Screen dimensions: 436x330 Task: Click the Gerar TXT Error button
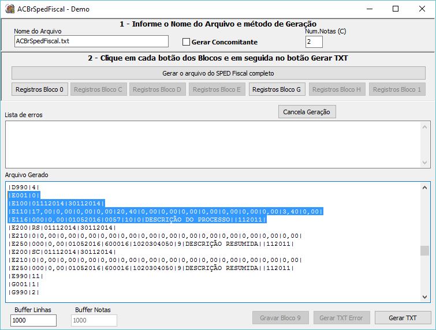(342, 318)
